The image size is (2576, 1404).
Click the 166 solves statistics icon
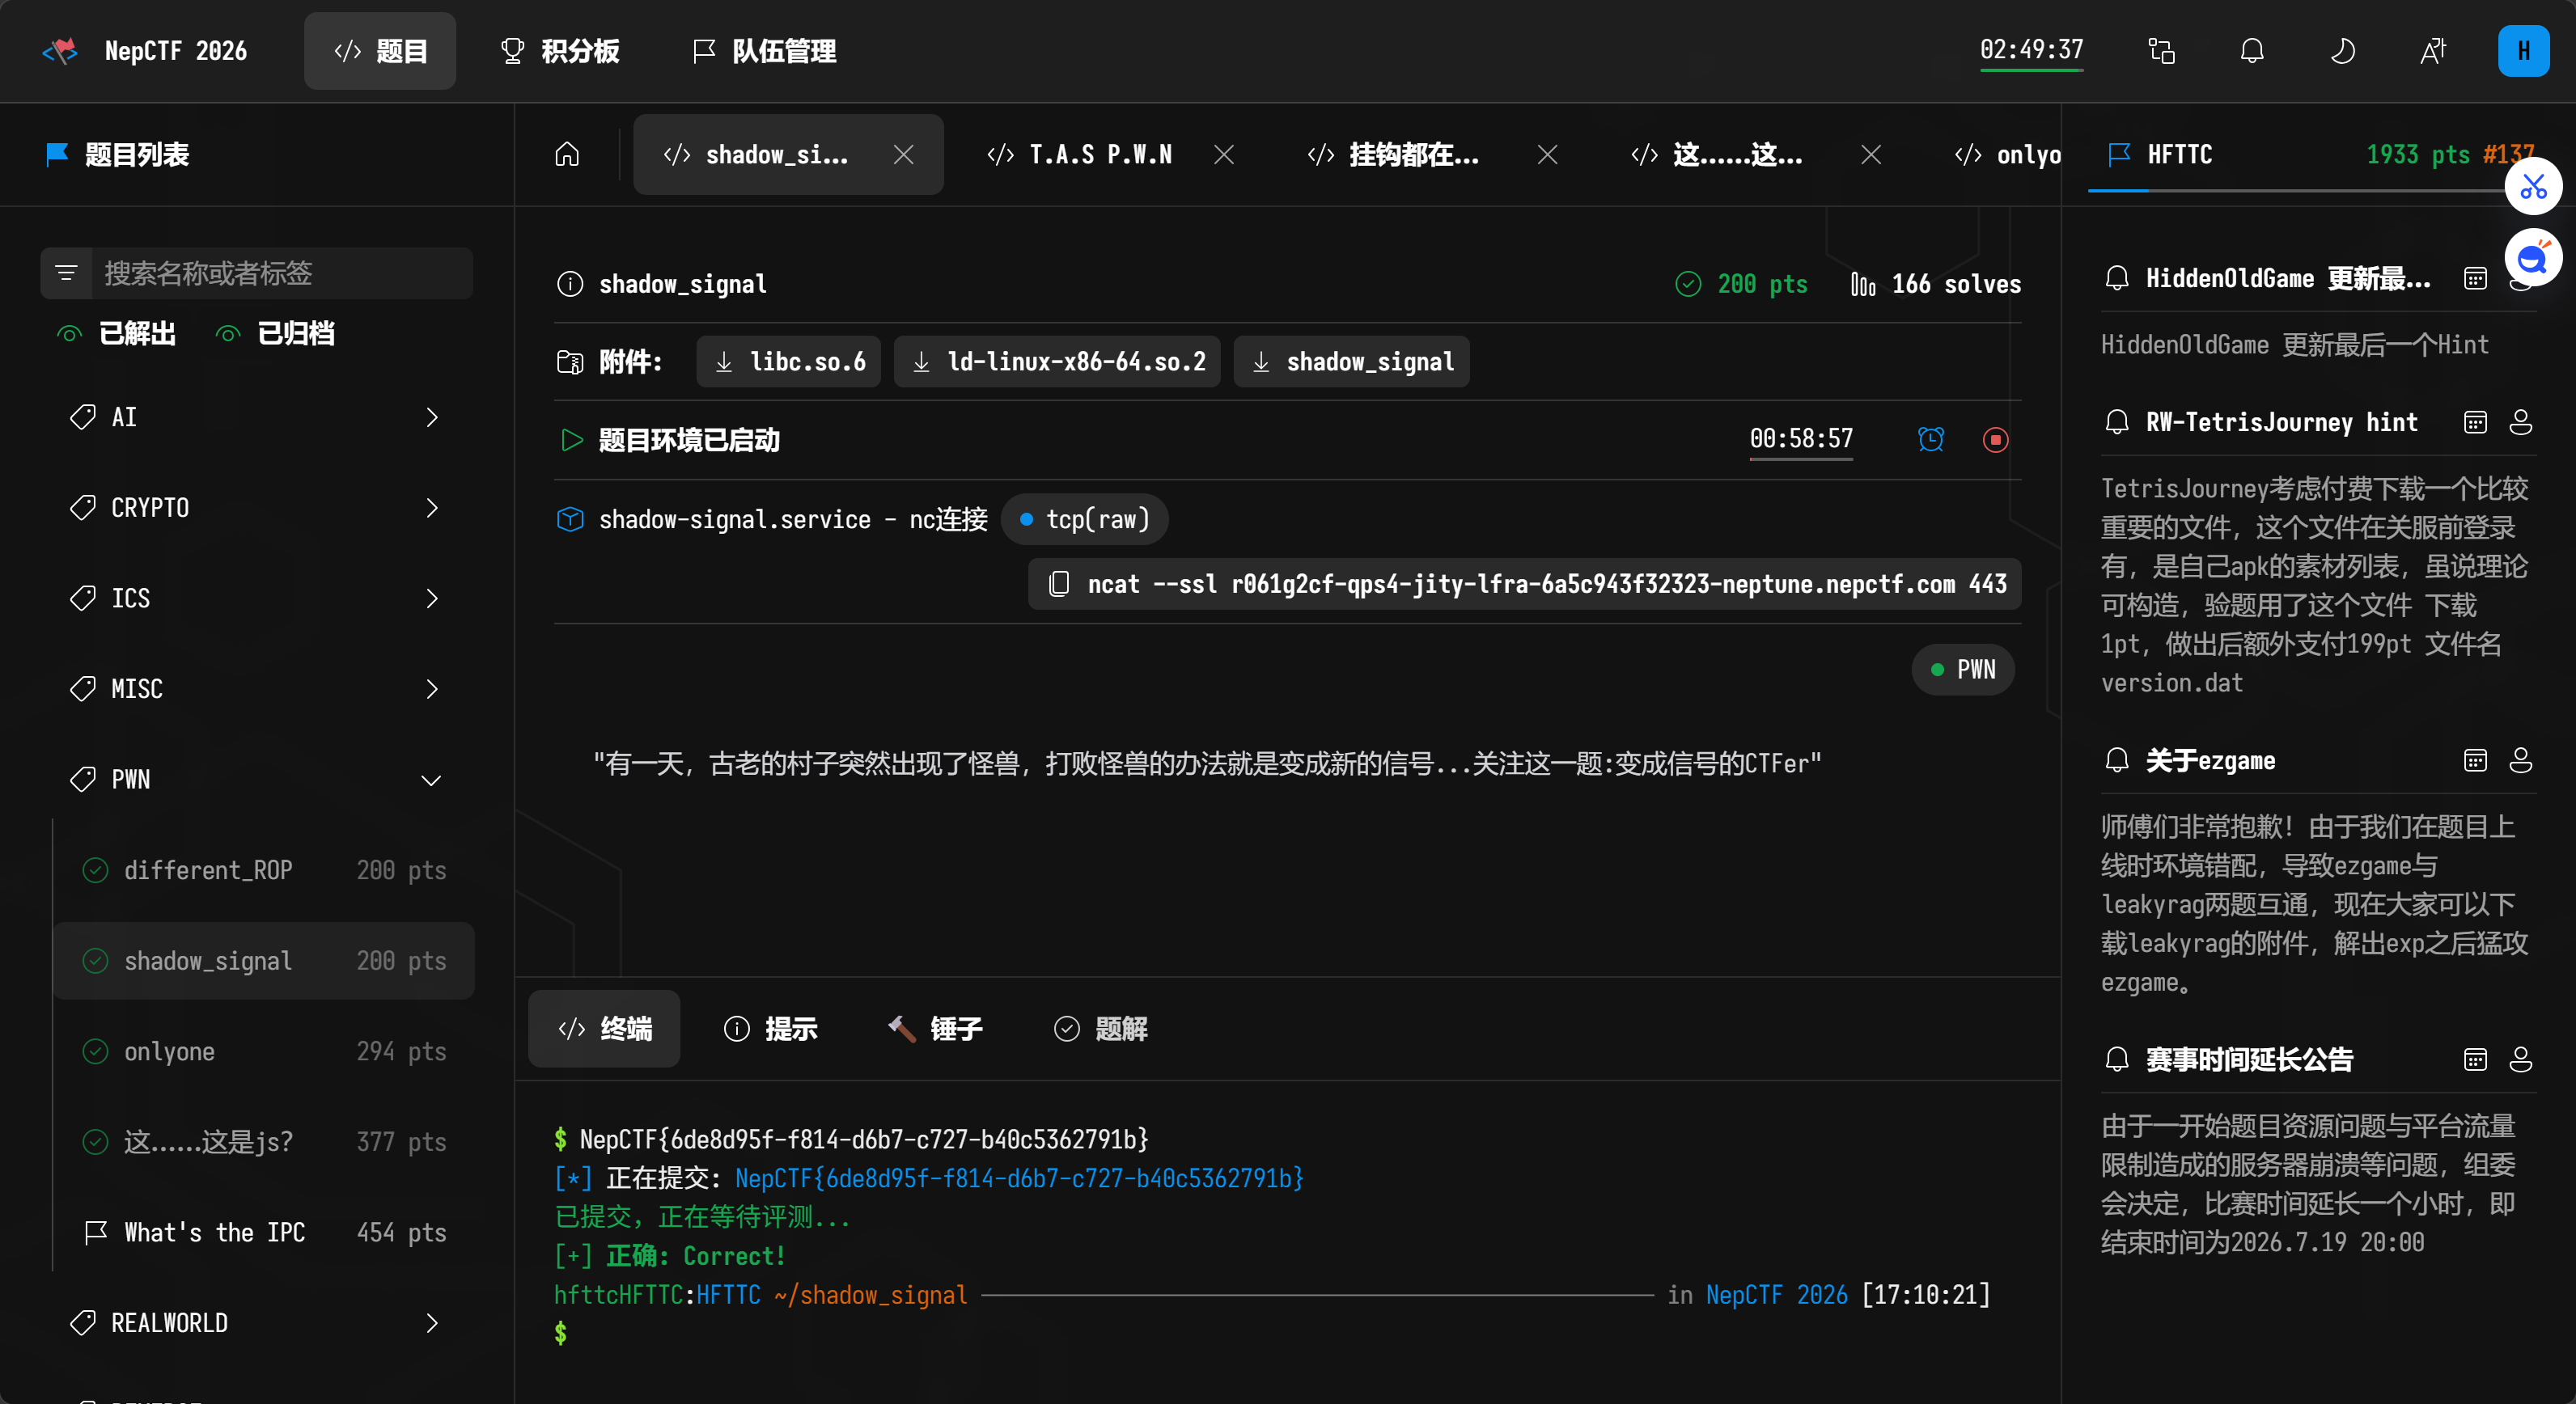(x=1863, y=284)
